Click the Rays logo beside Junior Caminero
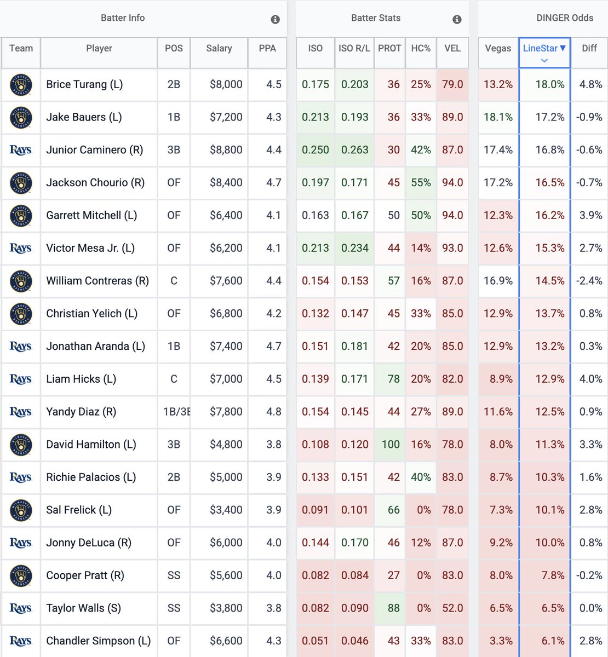The image size is (608, 657). (21, 150)
